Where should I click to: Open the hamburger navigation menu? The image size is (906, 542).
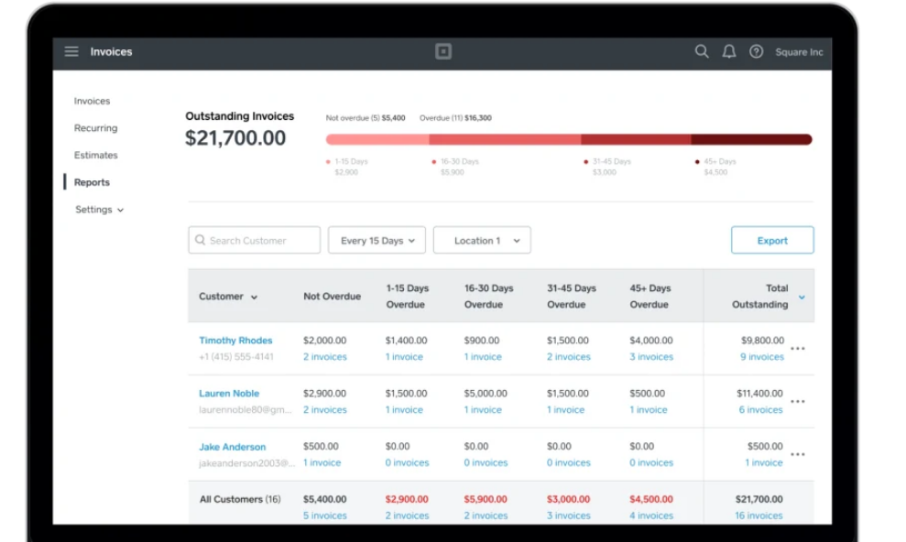point(71,52)
